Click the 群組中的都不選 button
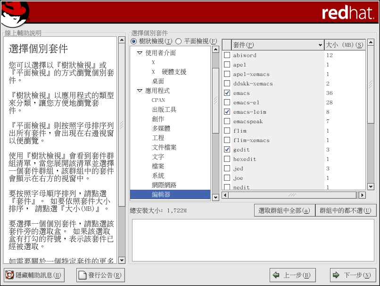The height and width of the screenshot is (286, 380). [x=346, y=210]
